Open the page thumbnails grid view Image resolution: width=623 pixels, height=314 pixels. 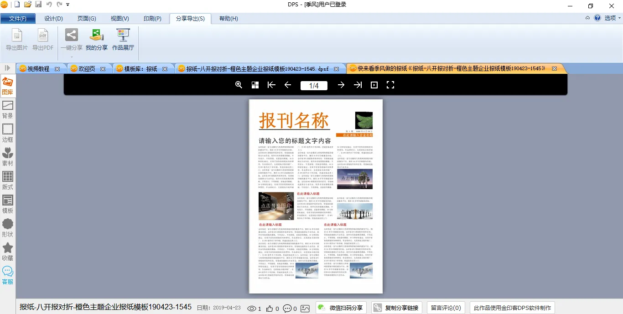coord(255,85)
